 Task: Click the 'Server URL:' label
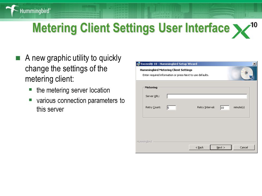[153, 96]
